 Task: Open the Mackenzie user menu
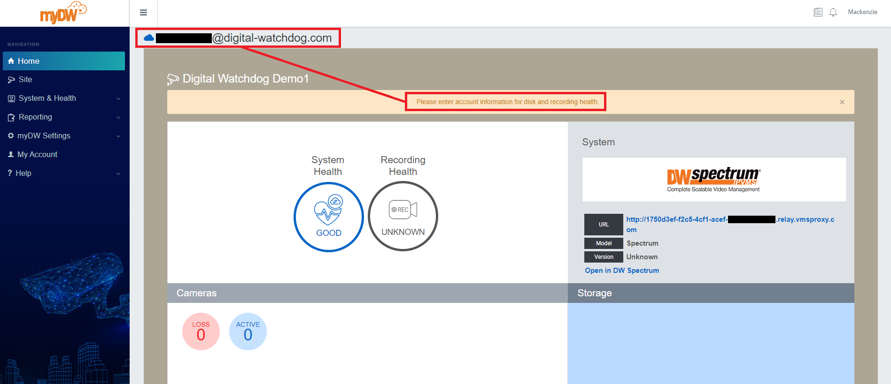tap(862, 12)
